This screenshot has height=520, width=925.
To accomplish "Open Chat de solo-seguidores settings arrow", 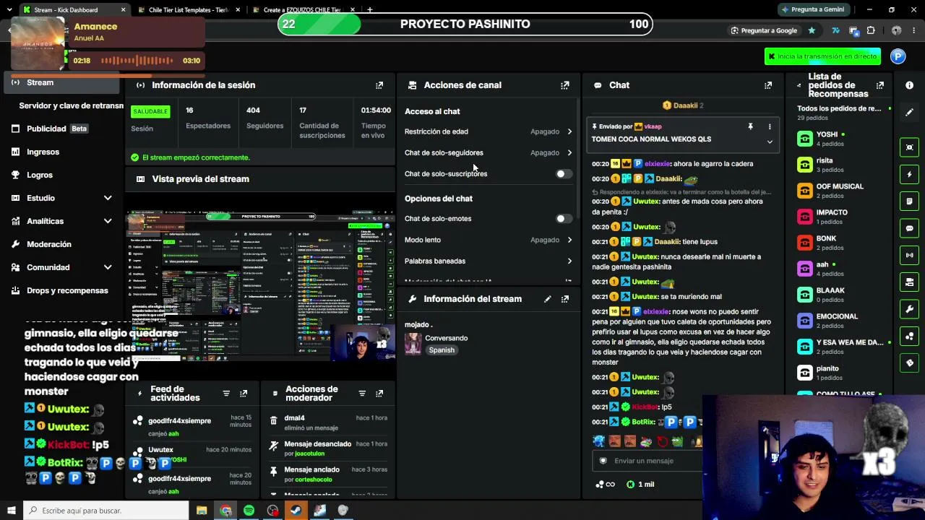I will (x=569, y=153).
